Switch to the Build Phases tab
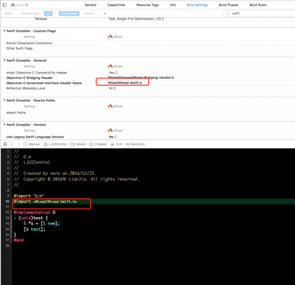The width and height of the screenshot is (295, 285). point(228,5)
